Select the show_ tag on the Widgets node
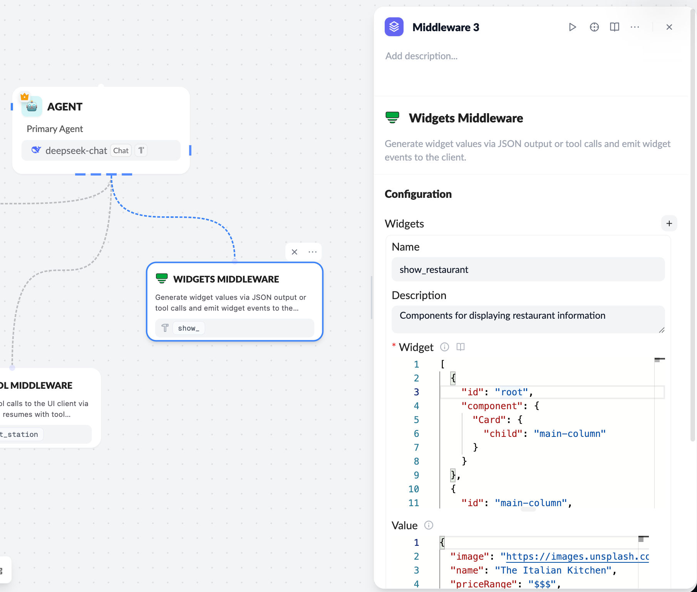Screen dimensions: 697x592 click(x=188, y=328)
